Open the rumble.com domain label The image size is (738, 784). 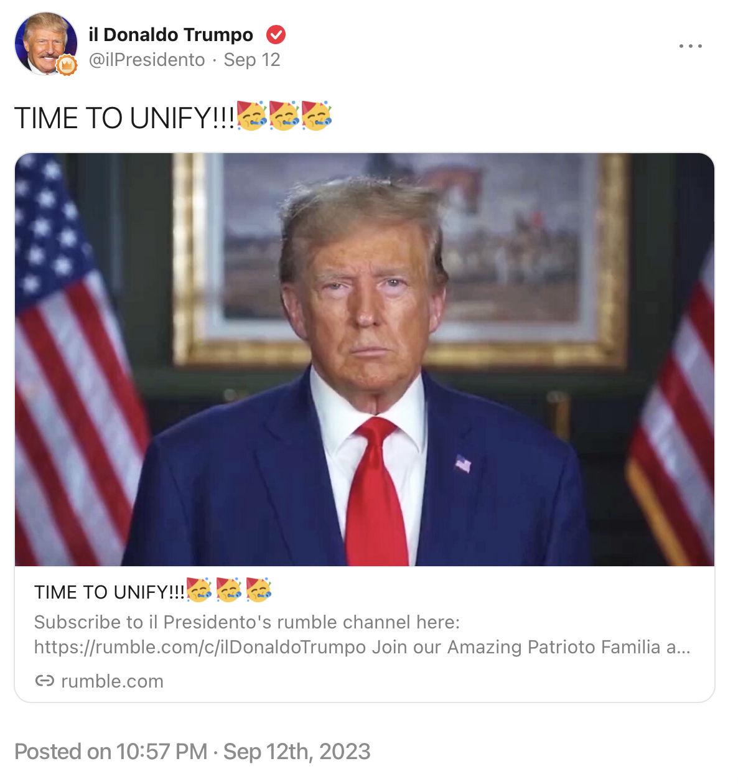[112, 681]
